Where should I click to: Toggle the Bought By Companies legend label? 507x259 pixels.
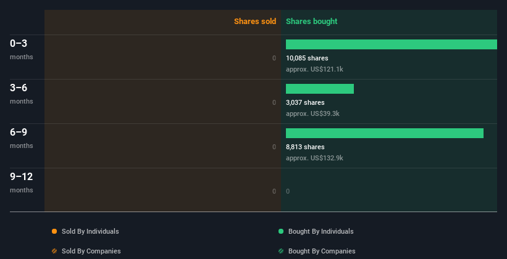(x=322, y=251)
